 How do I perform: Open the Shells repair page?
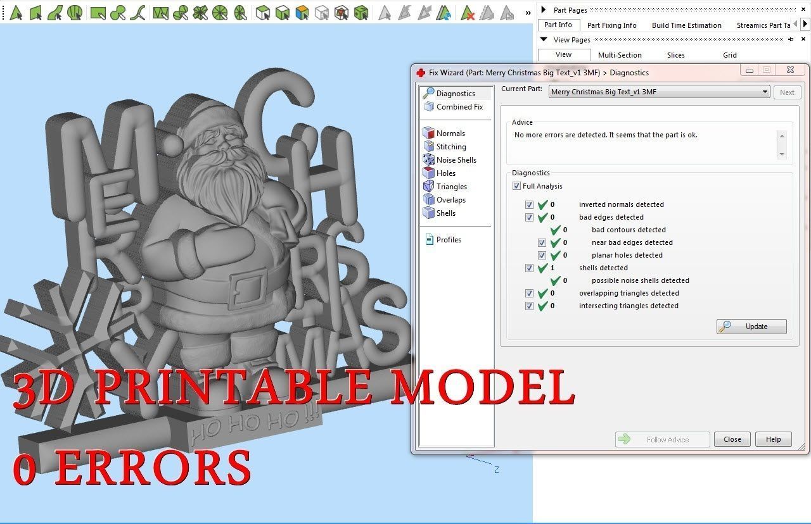click(x=440, y=213)
